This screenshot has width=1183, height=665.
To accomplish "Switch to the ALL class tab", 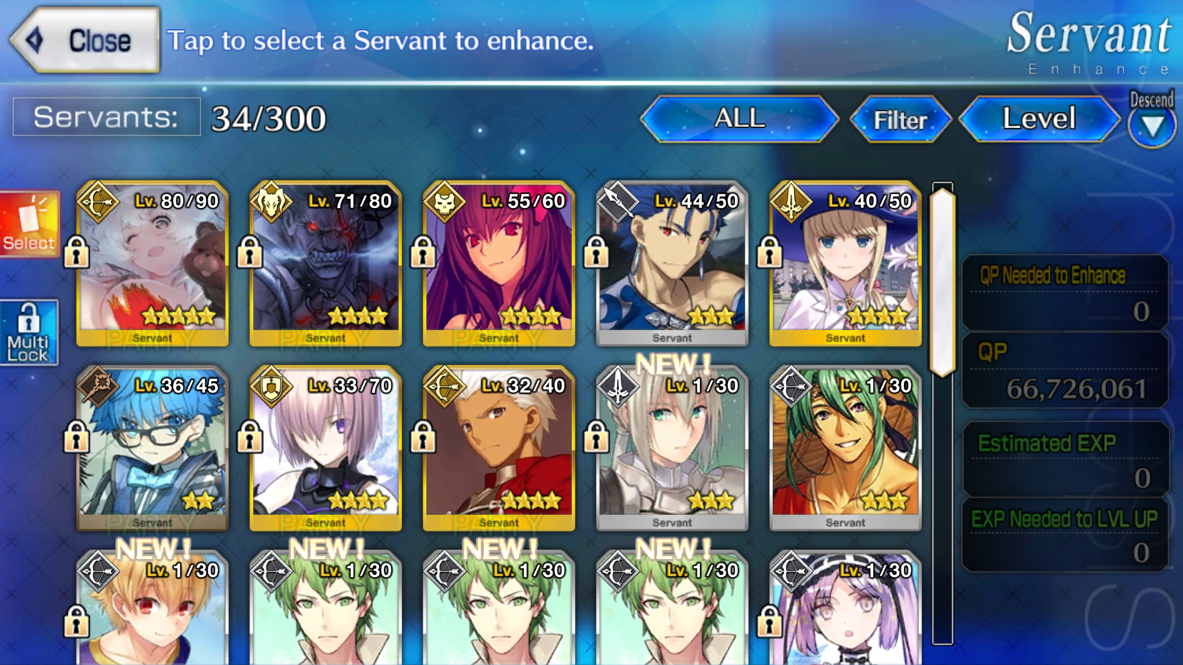I will point(739,118).
